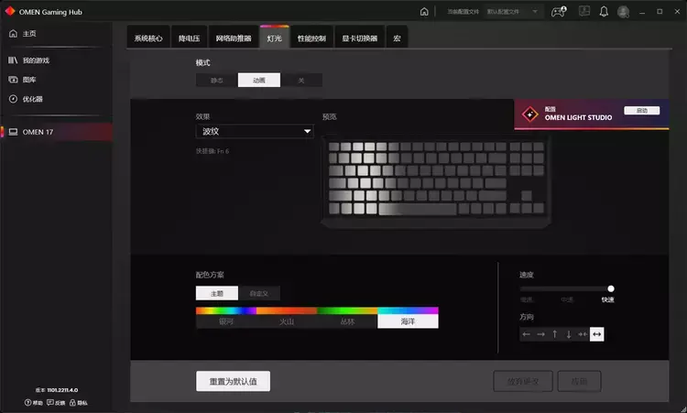This screenshot has height=413, width=687.
Task: Set direction to outward double arrow
Action: 596,334
